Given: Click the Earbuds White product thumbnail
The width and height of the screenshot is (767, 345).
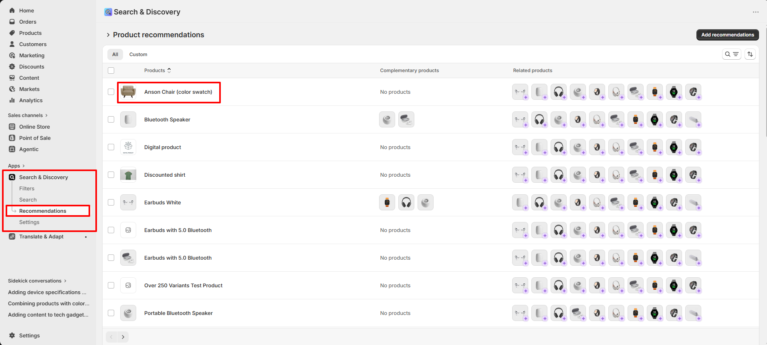Looking at the screenshot, I should [128, 202].
